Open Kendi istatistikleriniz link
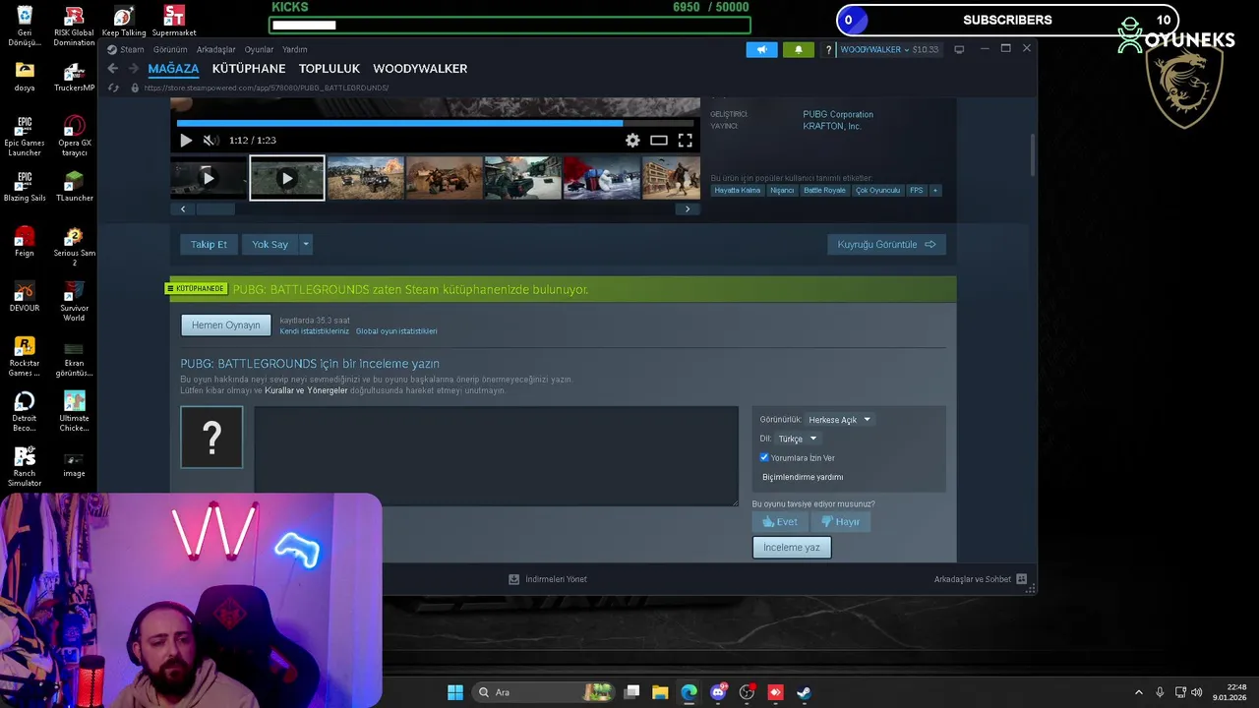 pos(315,331)
